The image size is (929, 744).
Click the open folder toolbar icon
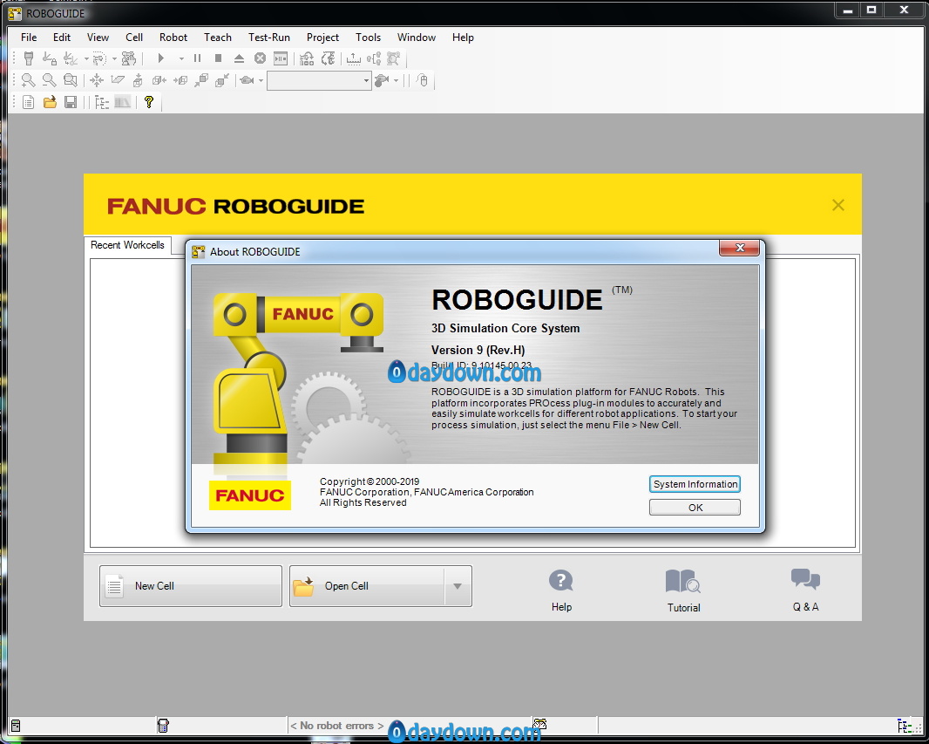[x=50, y=102]
